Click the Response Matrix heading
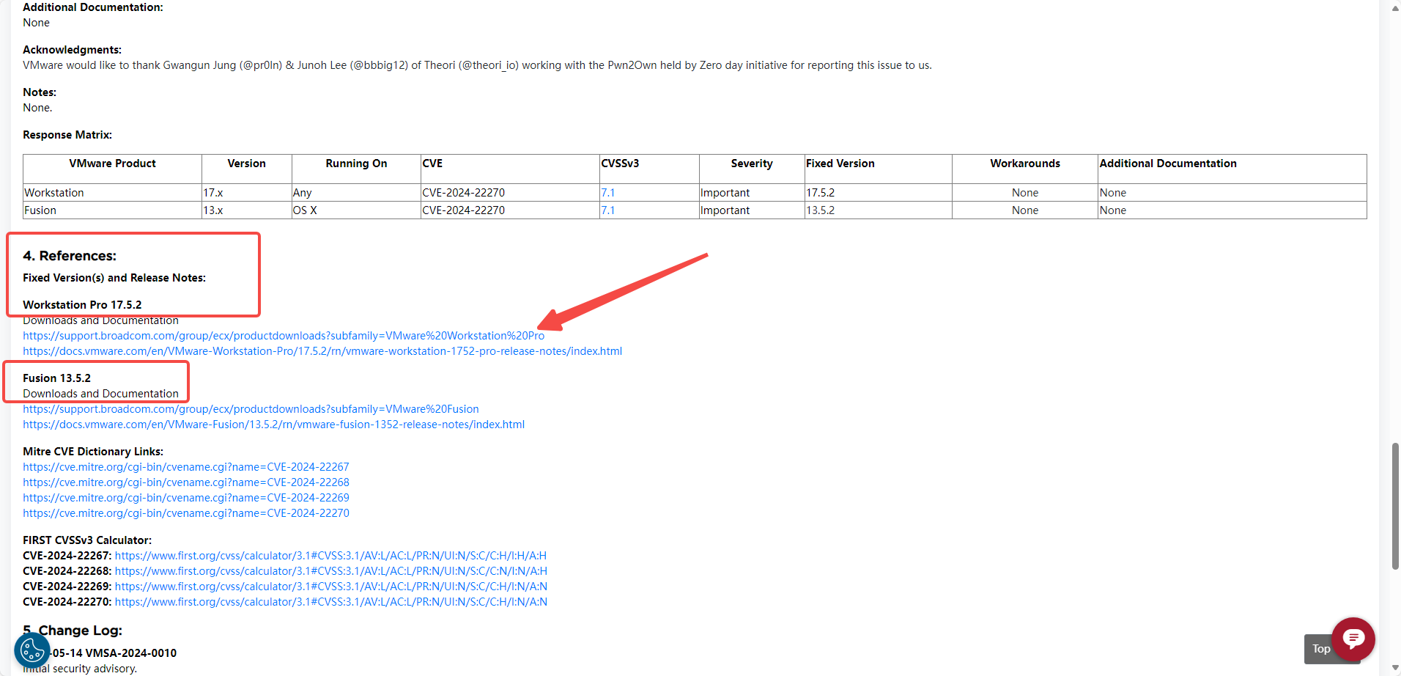The width and height of the screenshot is (1401, 676). click(x=67, y=135)
